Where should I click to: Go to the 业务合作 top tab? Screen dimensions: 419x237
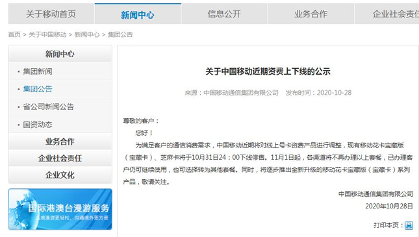(x=311, y=14)
